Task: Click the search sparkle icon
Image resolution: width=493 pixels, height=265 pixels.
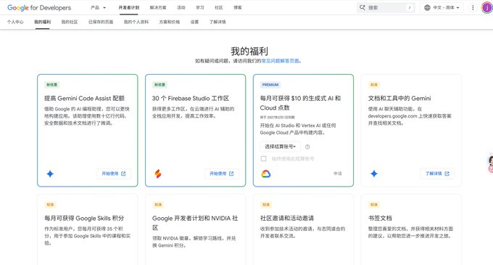Action: click(362, 7)
